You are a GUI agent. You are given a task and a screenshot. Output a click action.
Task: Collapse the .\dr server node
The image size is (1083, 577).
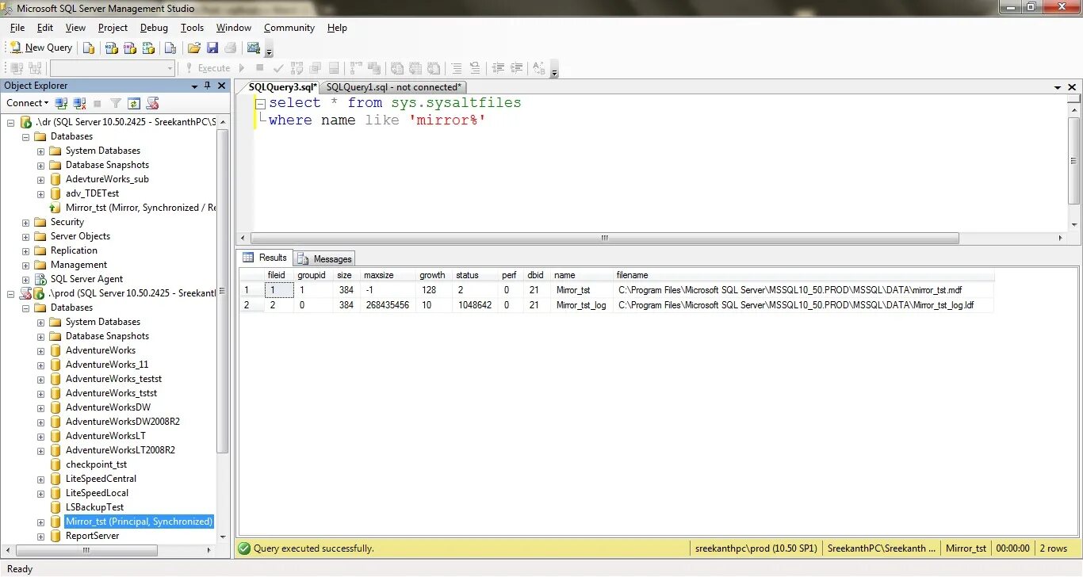coord(10,122)
